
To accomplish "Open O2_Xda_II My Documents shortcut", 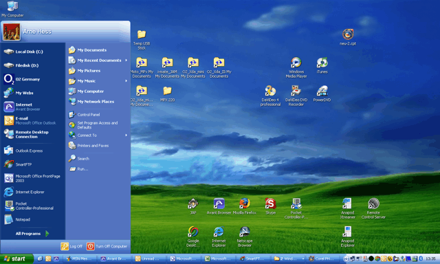I will tap(219, 67).
